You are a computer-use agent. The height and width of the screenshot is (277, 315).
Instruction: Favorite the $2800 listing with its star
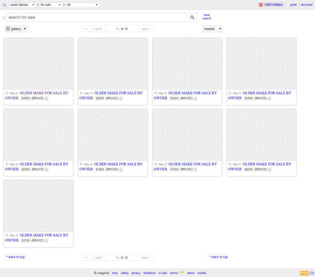[81, 93]
